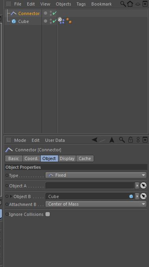149x267 pixels.
Task: Click the Object B field containing Cube
Action: [x=90, y=196]
